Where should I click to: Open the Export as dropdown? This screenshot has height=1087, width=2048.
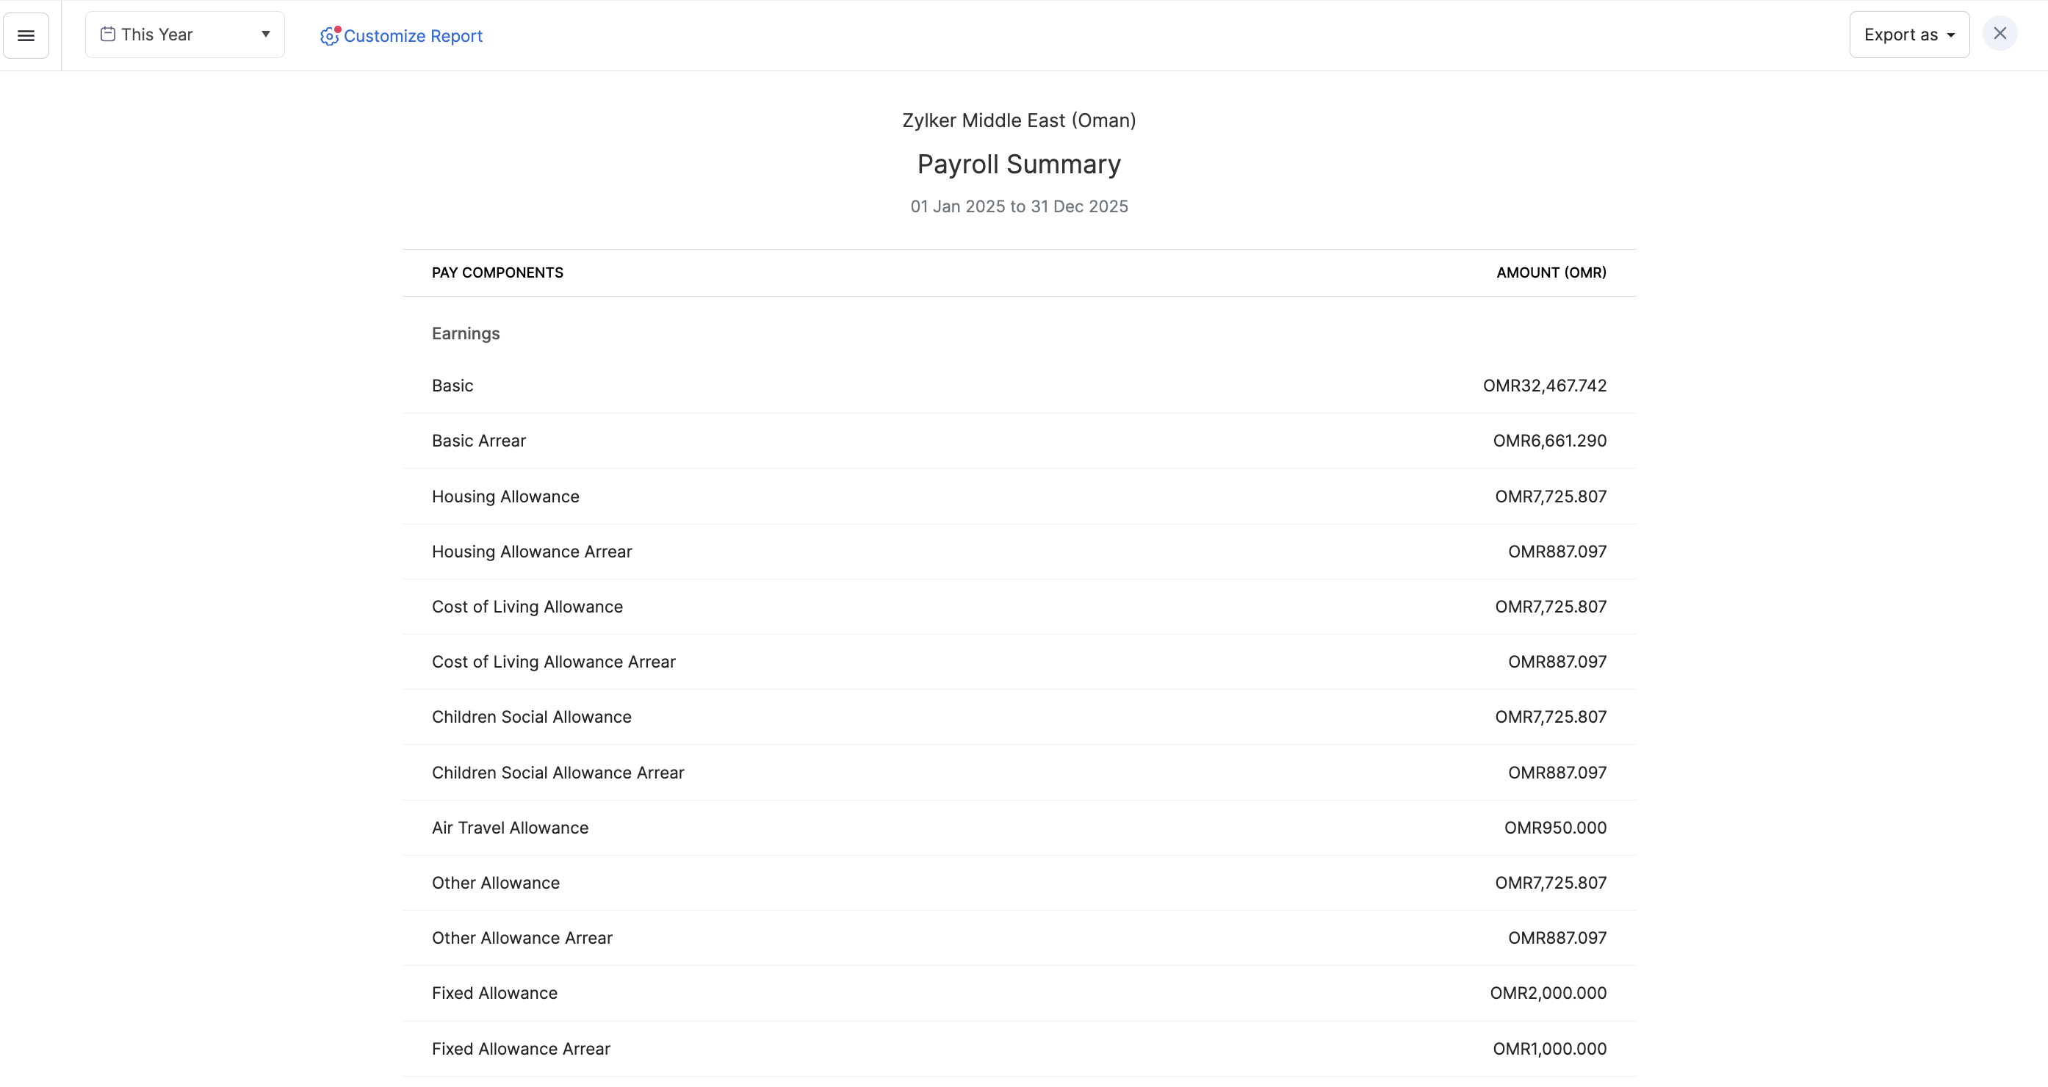click(1908, 35)
